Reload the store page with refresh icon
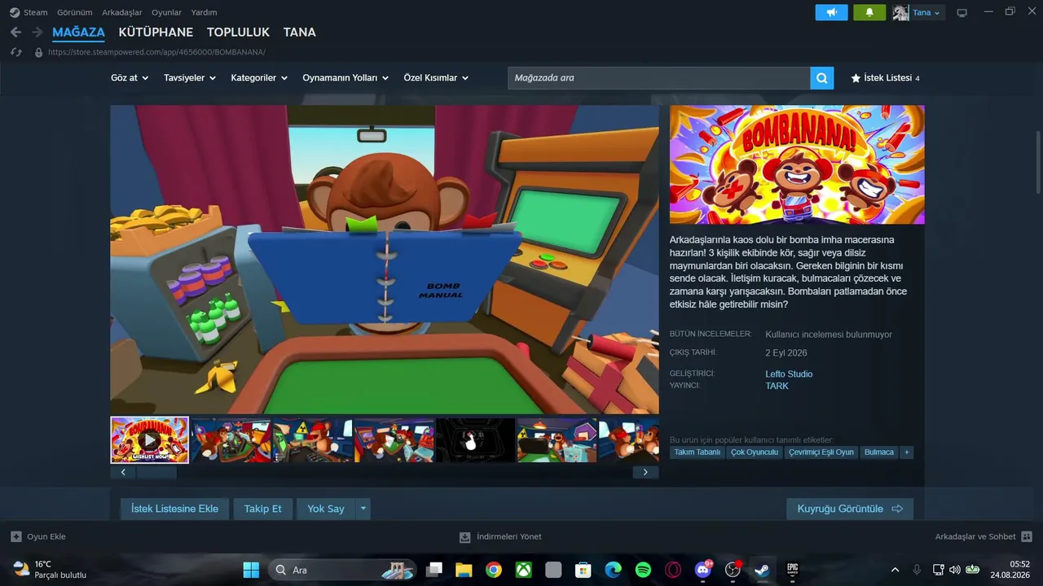This screenshot has height=586, width=1043. tap(15, 52)
